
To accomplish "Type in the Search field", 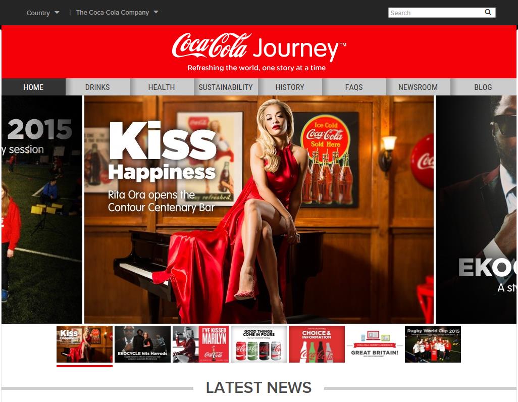I will (x=434, y=13).
